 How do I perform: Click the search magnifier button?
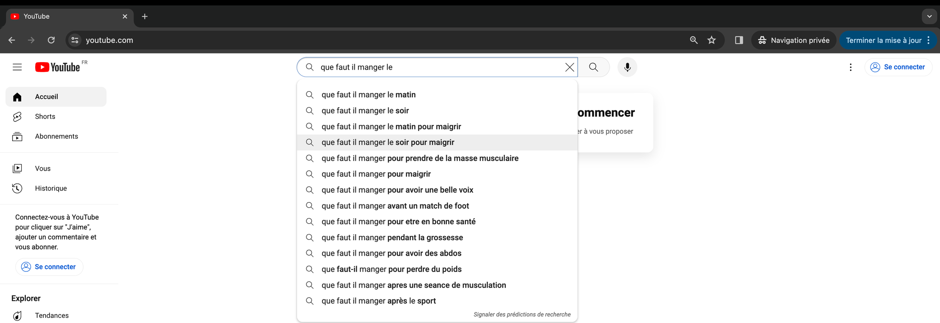pos(594,67)
